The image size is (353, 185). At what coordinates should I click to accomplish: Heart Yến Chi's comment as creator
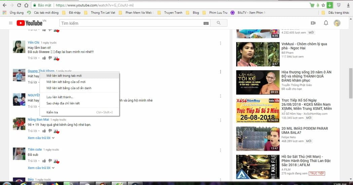(x=56, y=59)
